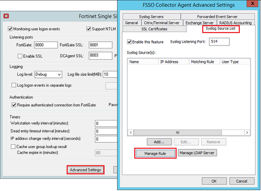261x191 pixels.
Task: Enable SSL checkbox under Listening ports
Action: 20,56
